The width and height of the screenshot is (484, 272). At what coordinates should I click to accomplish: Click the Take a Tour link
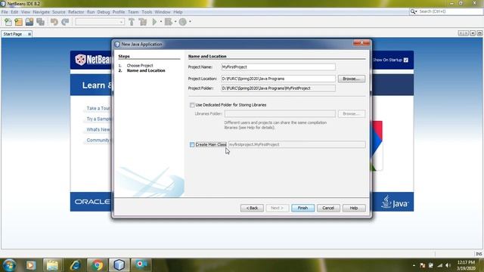pyautogui.click(x=98, y=109)
